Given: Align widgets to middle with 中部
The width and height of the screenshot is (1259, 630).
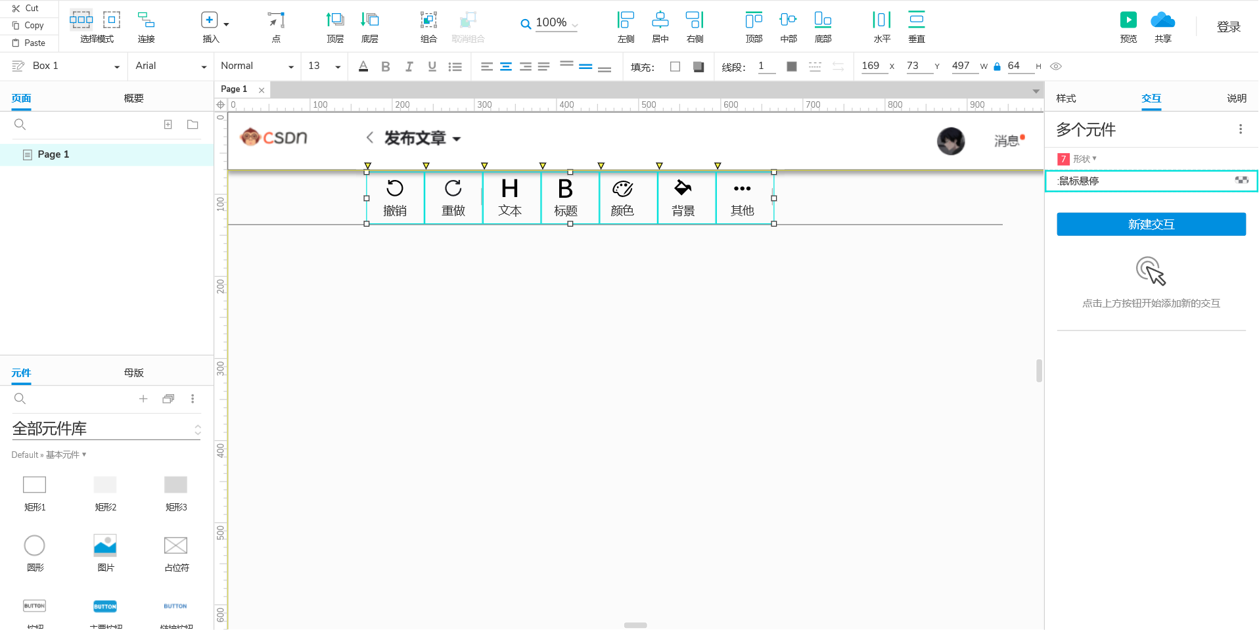Looking at the screenshot, I should [789, 28].
